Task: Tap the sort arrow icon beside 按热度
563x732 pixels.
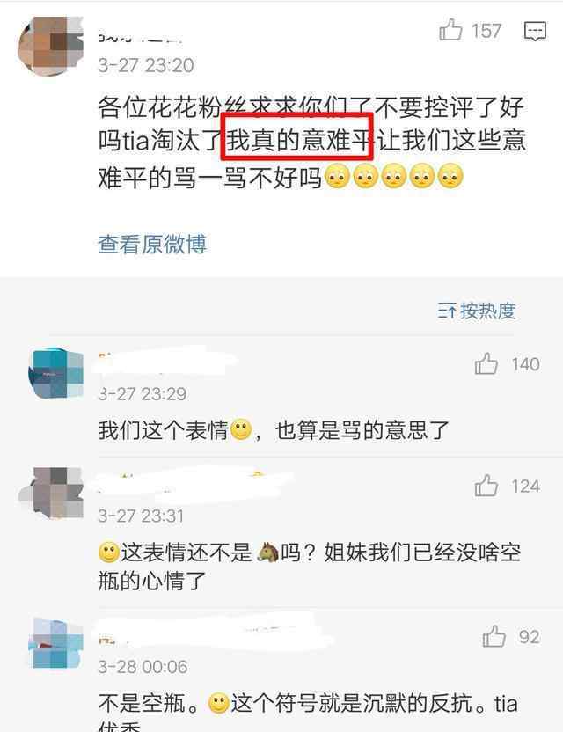Action: (x=447, y=311)
